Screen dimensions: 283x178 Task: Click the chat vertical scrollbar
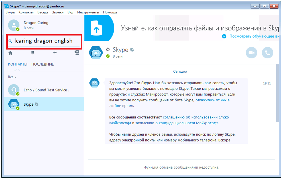277,93
